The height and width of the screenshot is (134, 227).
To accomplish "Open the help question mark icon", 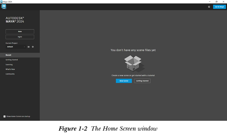I will point(209,7).
